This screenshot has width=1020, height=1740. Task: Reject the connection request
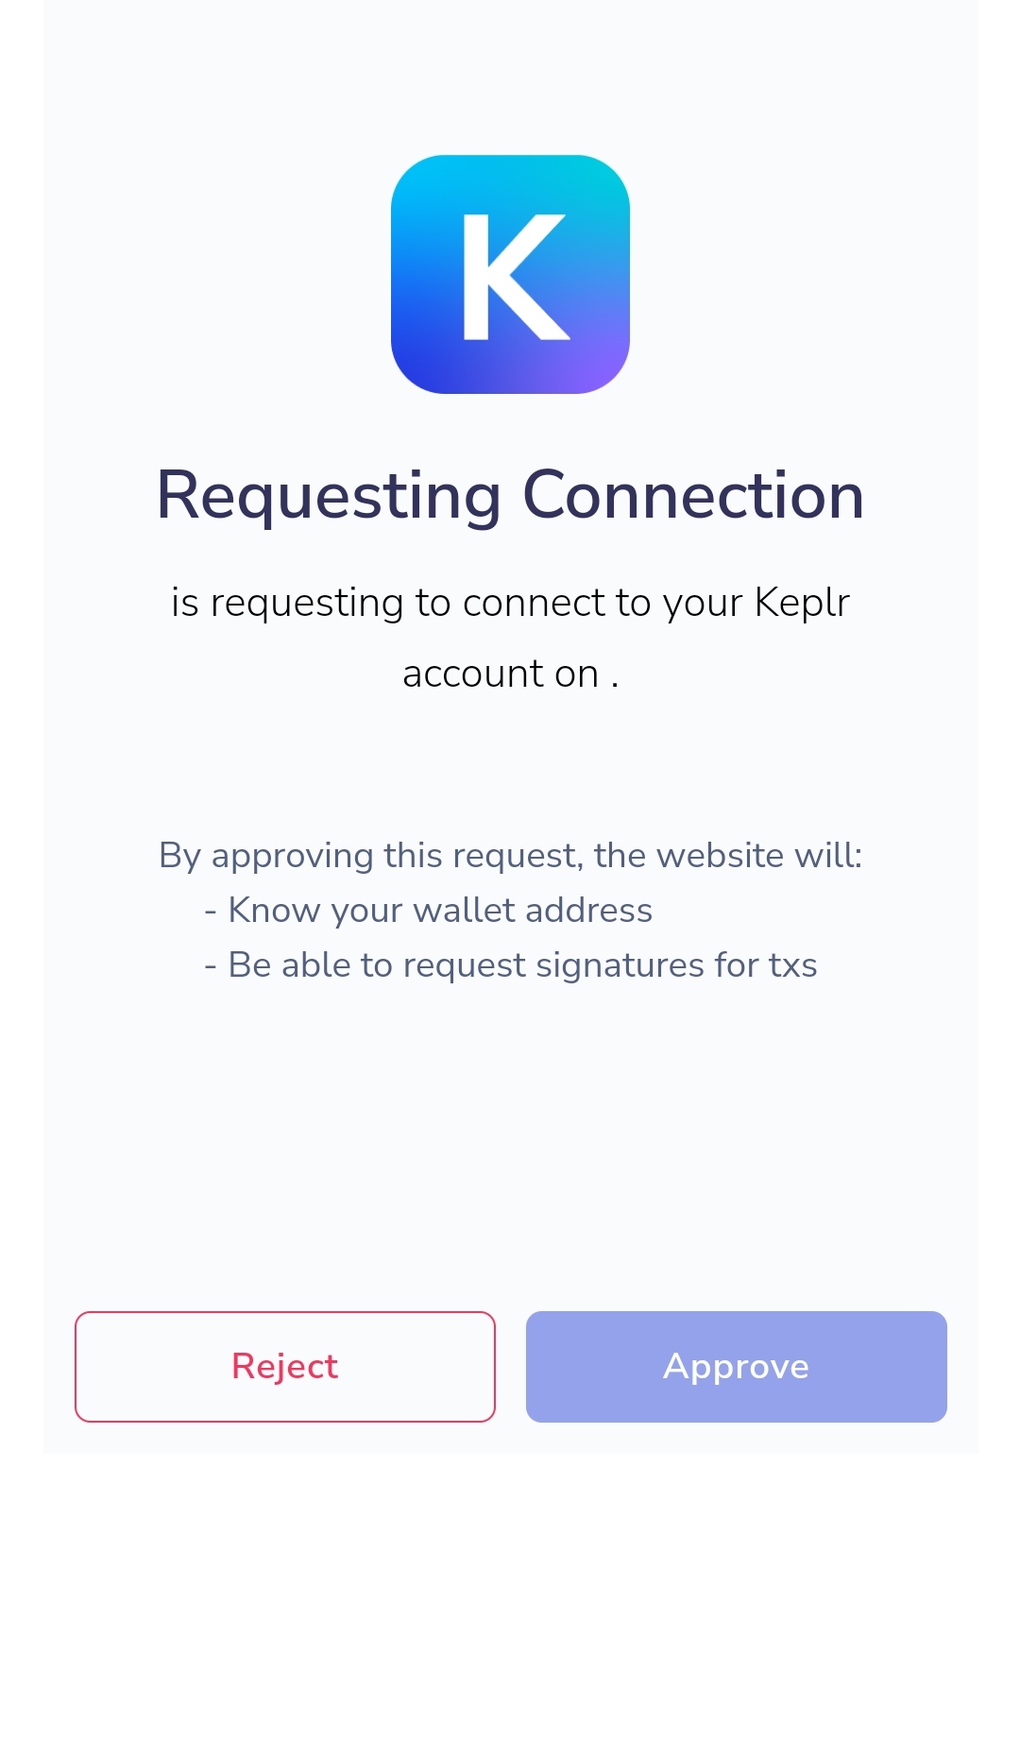(285, 1366)
